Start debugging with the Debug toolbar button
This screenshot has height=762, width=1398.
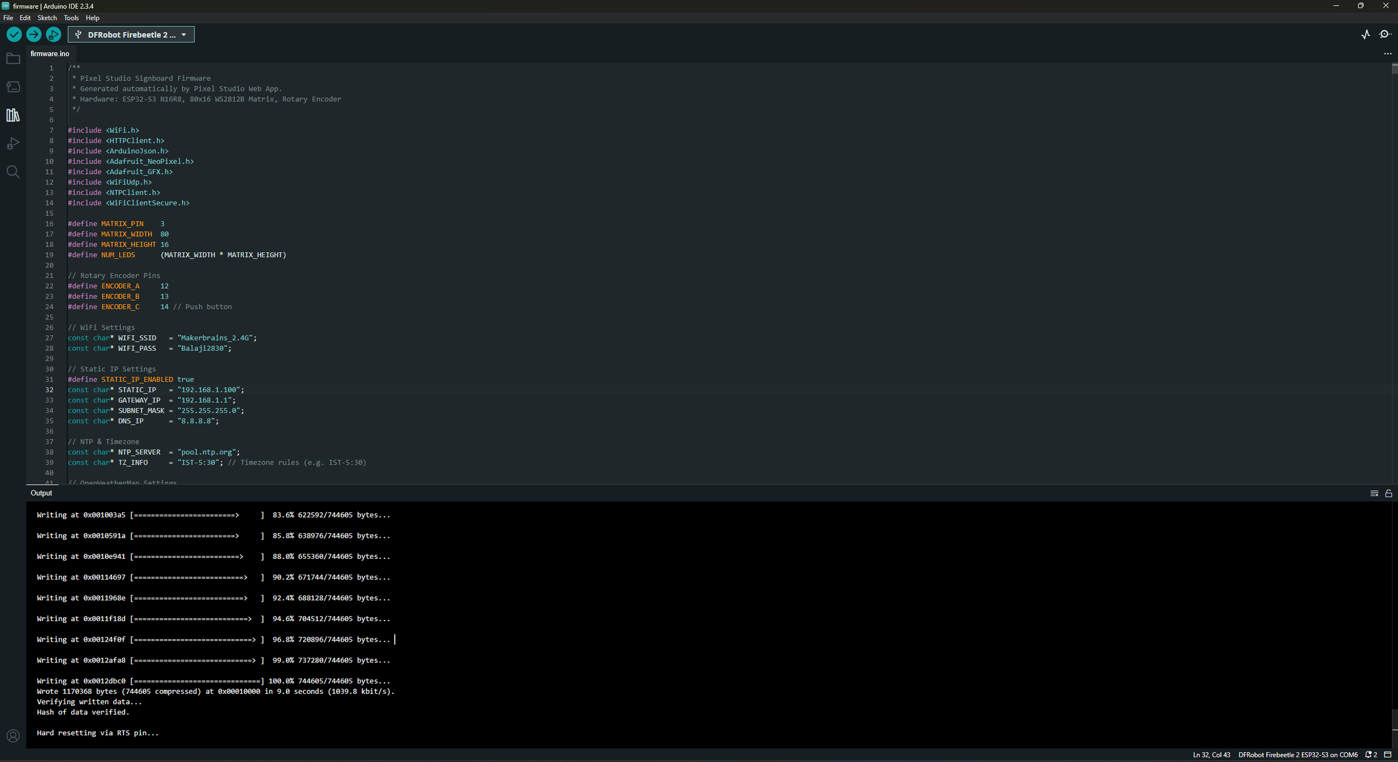[x=54, y=35]
